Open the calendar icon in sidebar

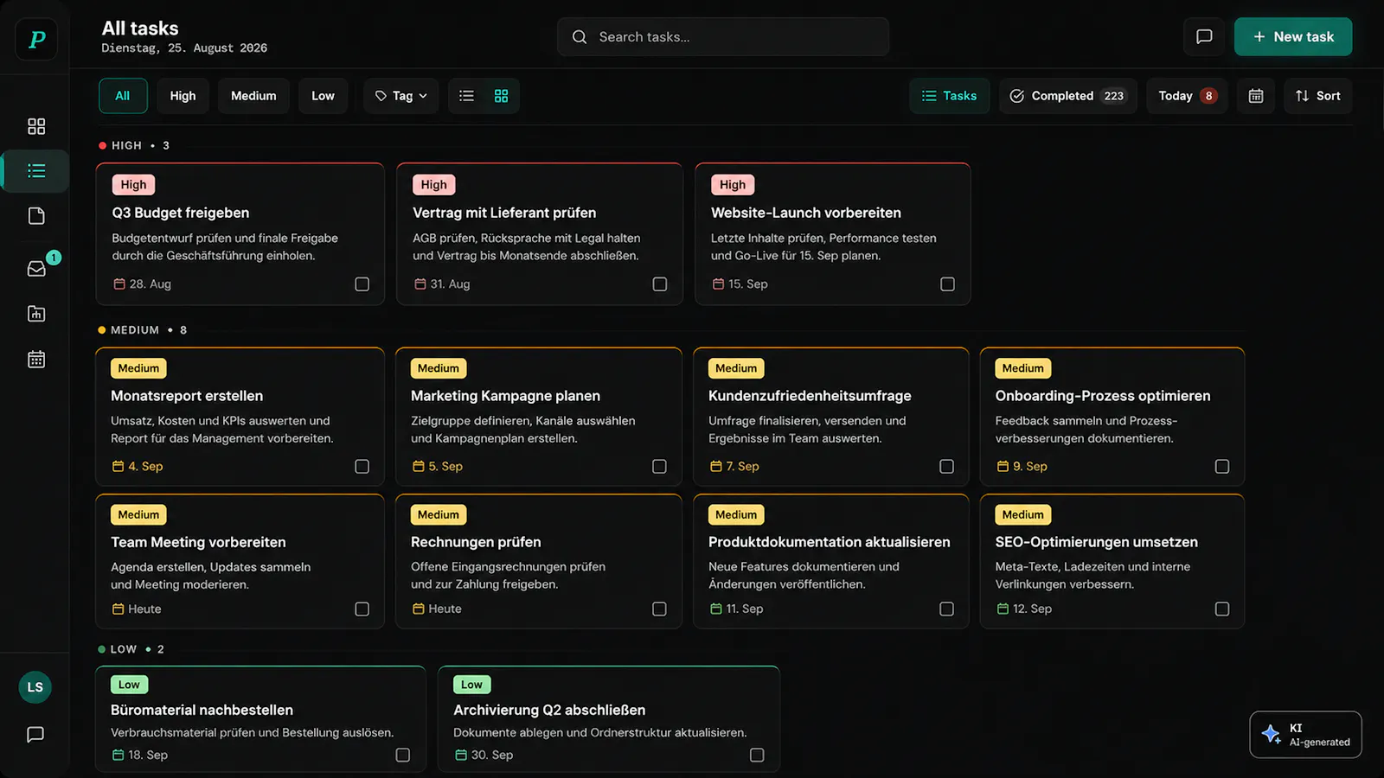tap(36, 360)
